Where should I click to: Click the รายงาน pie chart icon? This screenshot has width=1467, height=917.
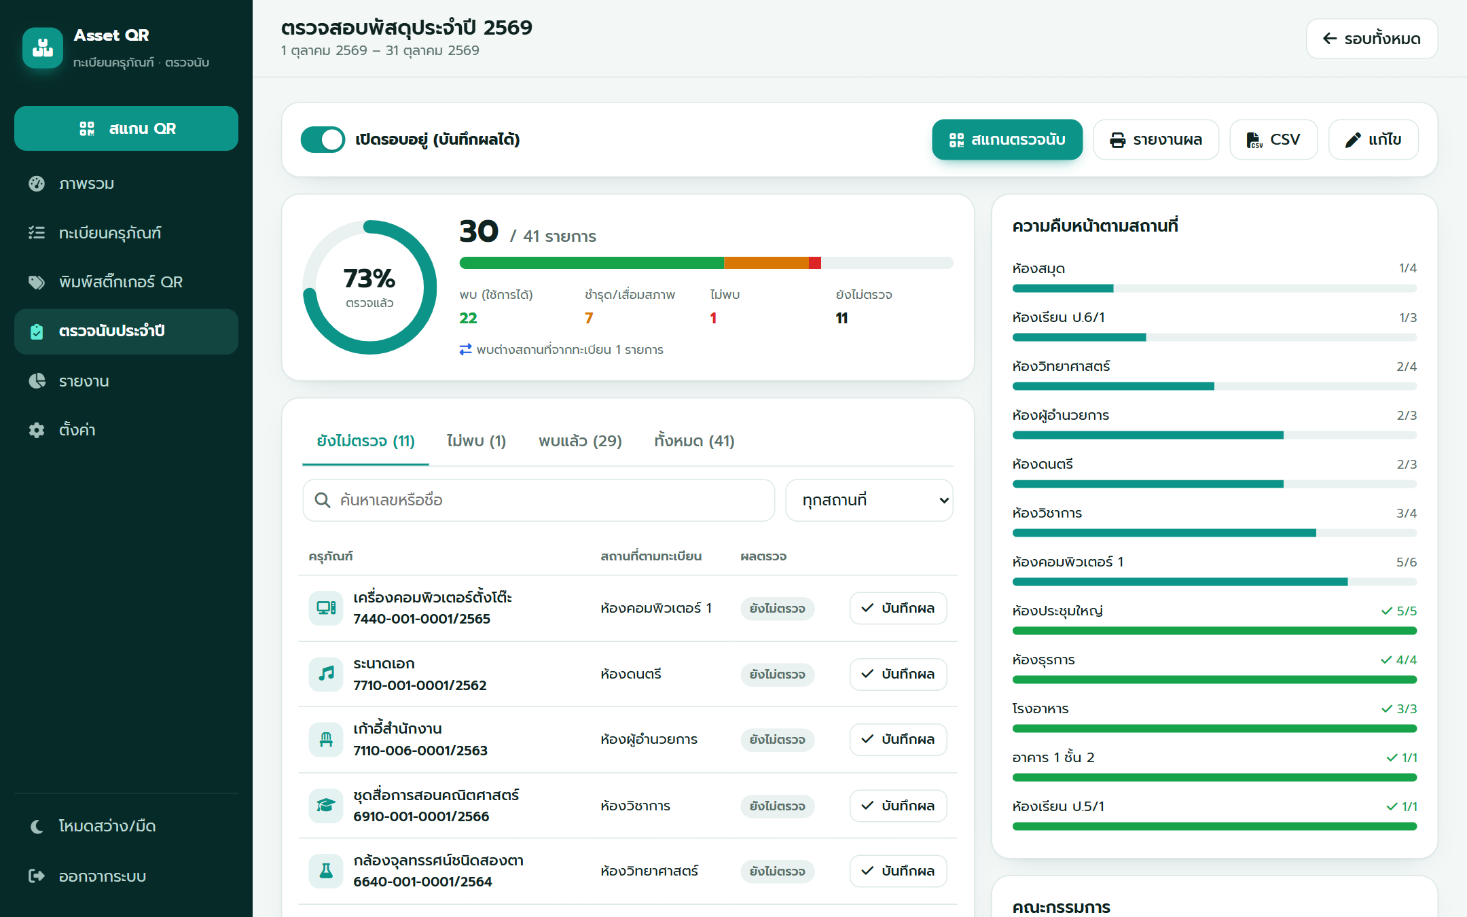point(37,381)
